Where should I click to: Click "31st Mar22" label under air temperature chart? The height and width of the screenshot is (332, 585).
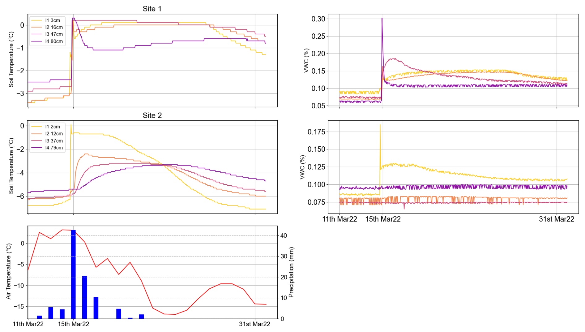[x=254, y=324]
